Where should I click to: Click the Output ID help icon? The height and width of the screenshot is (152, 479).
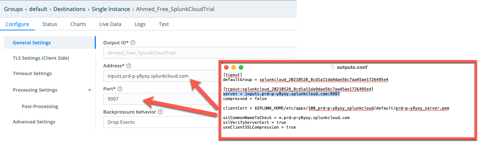point(133,42)
